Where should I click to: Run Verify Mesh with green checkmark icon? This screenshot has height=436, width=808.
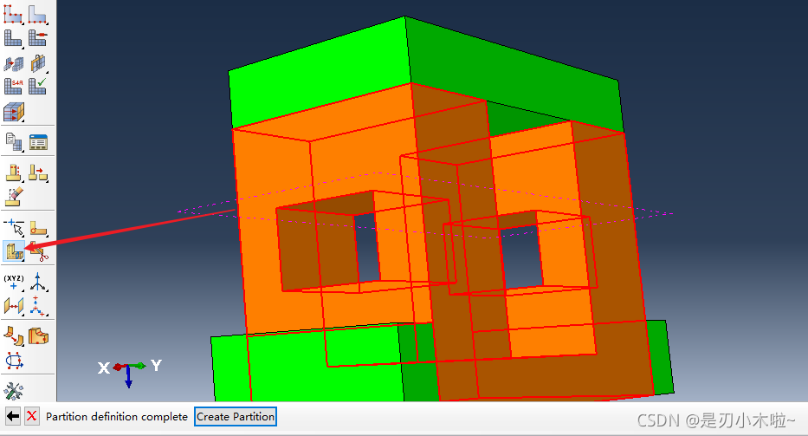[x=37, y=86]
